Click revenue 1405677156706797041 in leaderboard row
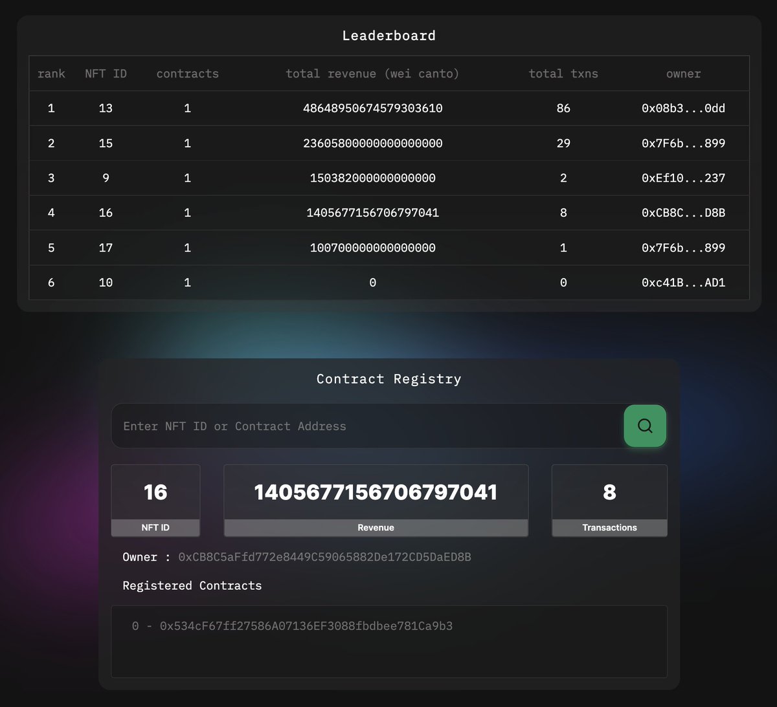Image resolution: width=777 pixels, height=707 pixels. pos(372,213)
